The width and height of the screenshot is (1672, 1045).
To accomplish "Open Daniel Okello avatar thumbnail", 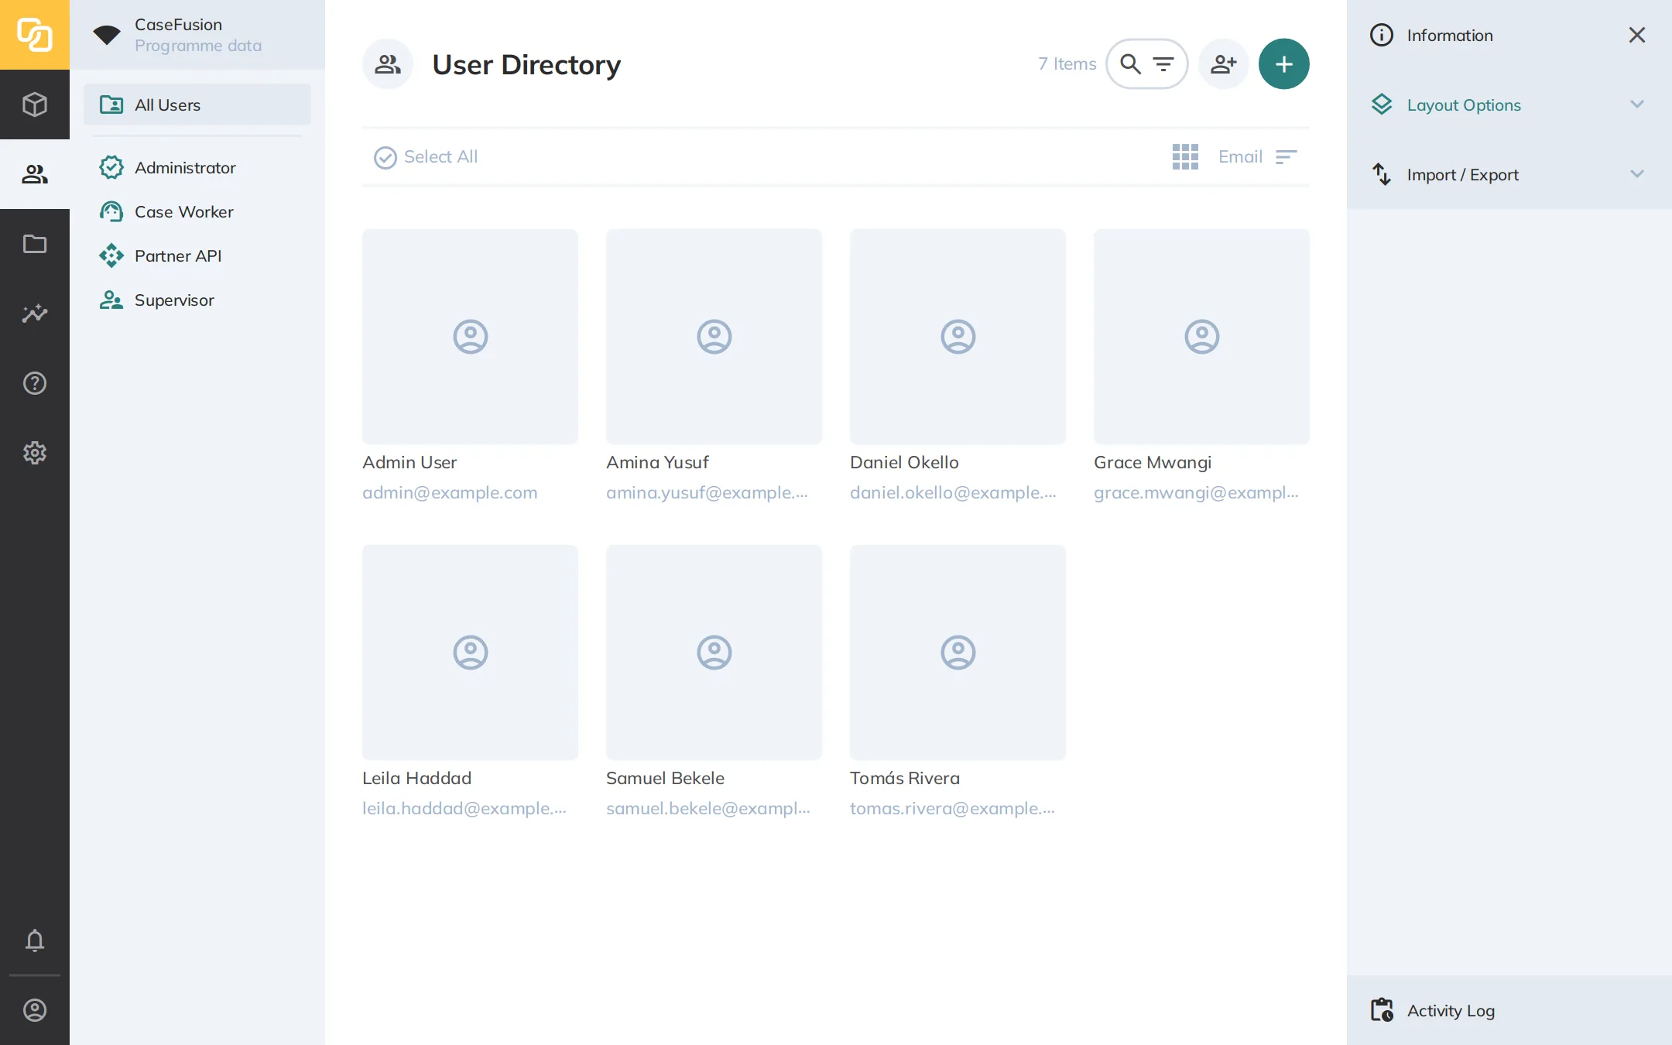I will (958, 337).
